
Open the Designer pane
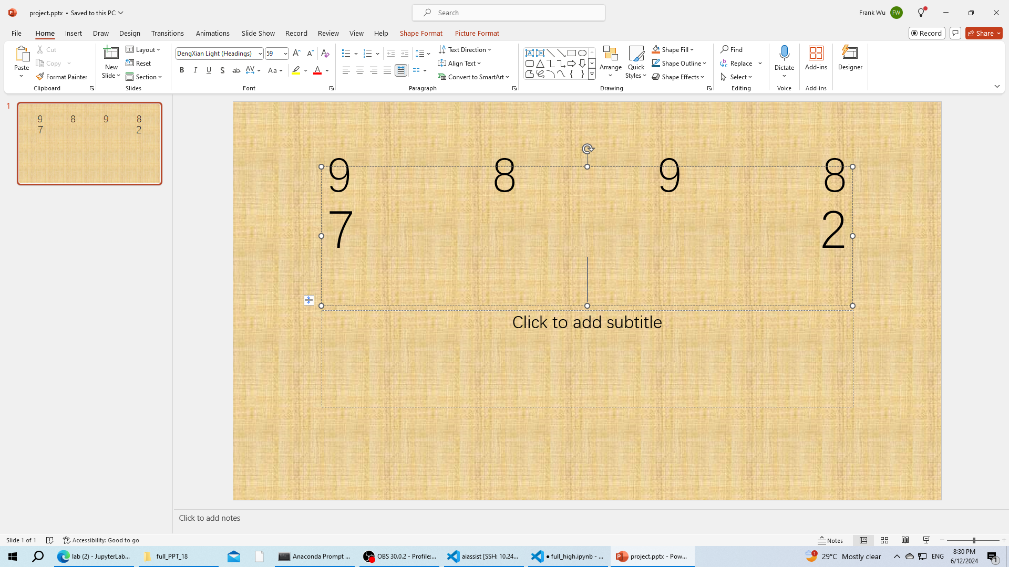[850, 58]
